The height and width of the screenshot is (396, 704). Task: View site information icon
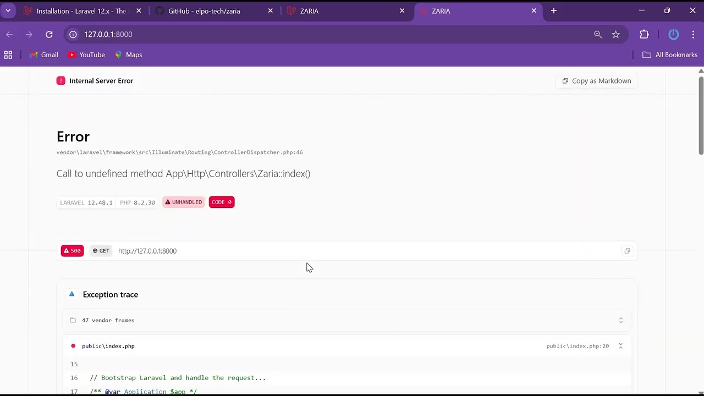coord(73,34)
